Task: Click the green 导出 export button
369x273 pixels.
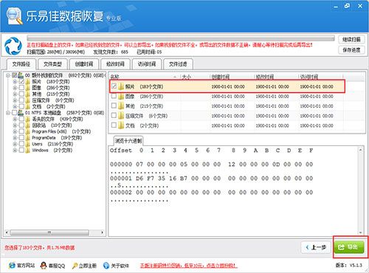Action: point(349,246)
